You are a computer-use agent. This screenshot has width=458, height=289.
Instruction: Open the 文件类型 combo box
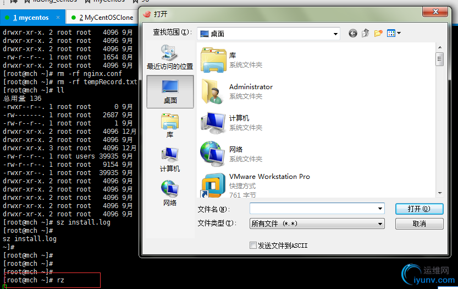317,224
